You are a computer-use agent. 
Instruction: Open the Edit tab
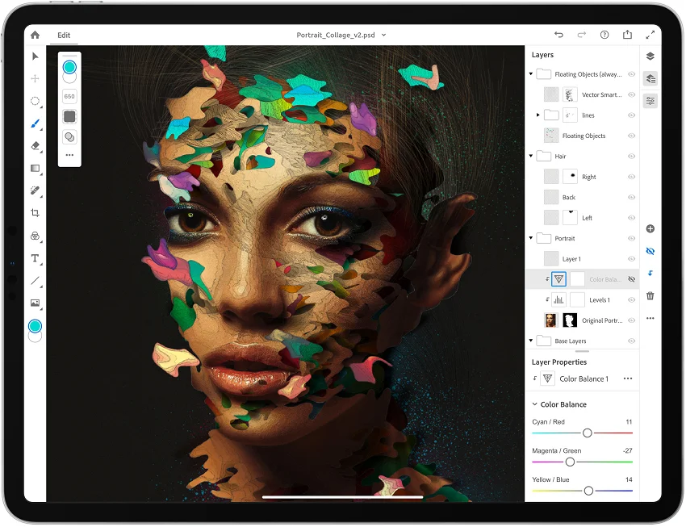pos(64,36)
